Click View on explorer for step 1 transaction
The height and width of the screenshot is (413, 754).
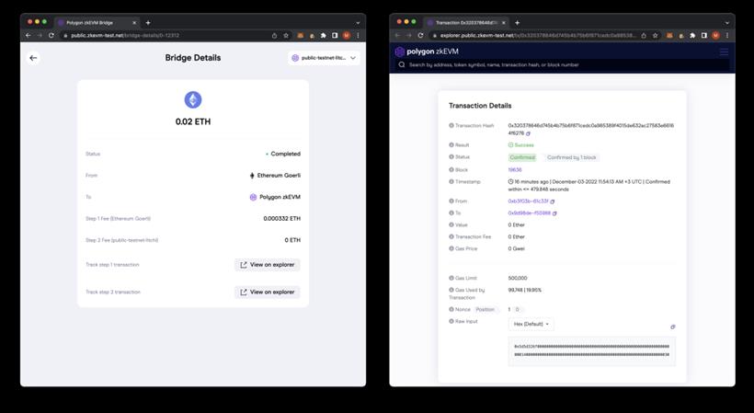point(268,265)
